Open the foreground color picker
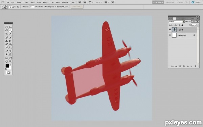The image size is (203, 127). pyautogui.click(x=7, y=66)
